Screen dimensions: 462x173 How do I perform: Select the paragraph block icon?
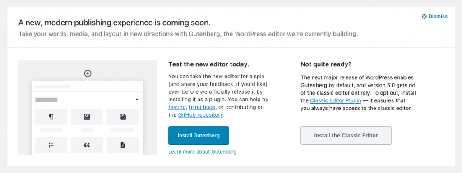click(51, 117)
